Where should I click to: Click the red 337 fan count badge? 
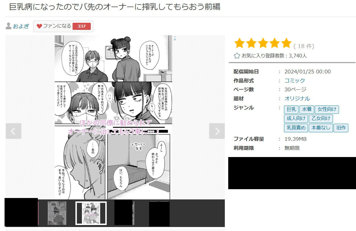tap(82, 26)
